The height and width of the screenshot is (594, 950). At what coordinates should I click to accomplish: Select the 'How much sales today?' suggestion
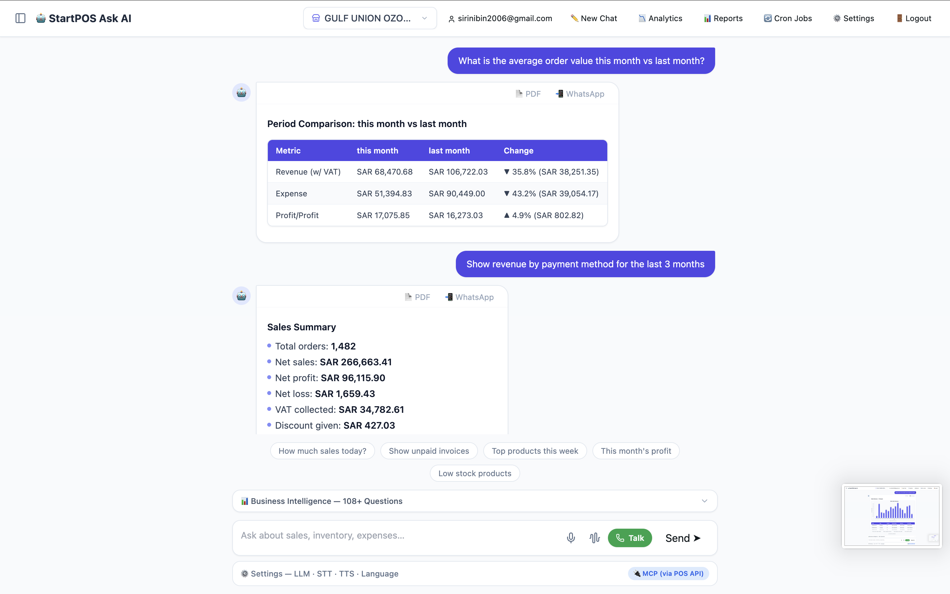[322, 450]
